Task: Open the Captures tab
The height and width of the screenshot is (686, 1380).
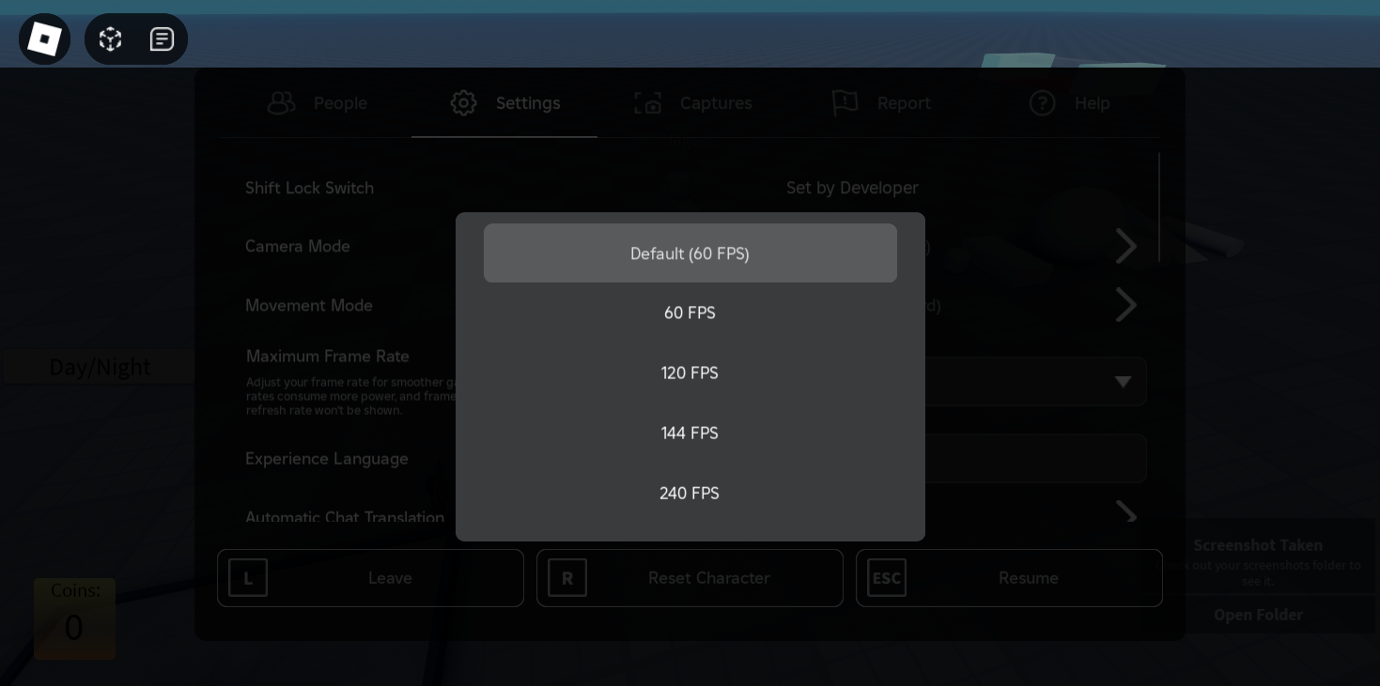Action: point(692,103)
